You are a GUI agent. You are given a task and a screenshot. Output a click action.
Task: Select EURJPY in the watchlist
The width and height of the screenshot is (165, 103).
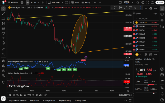click(x=146, y=50)
